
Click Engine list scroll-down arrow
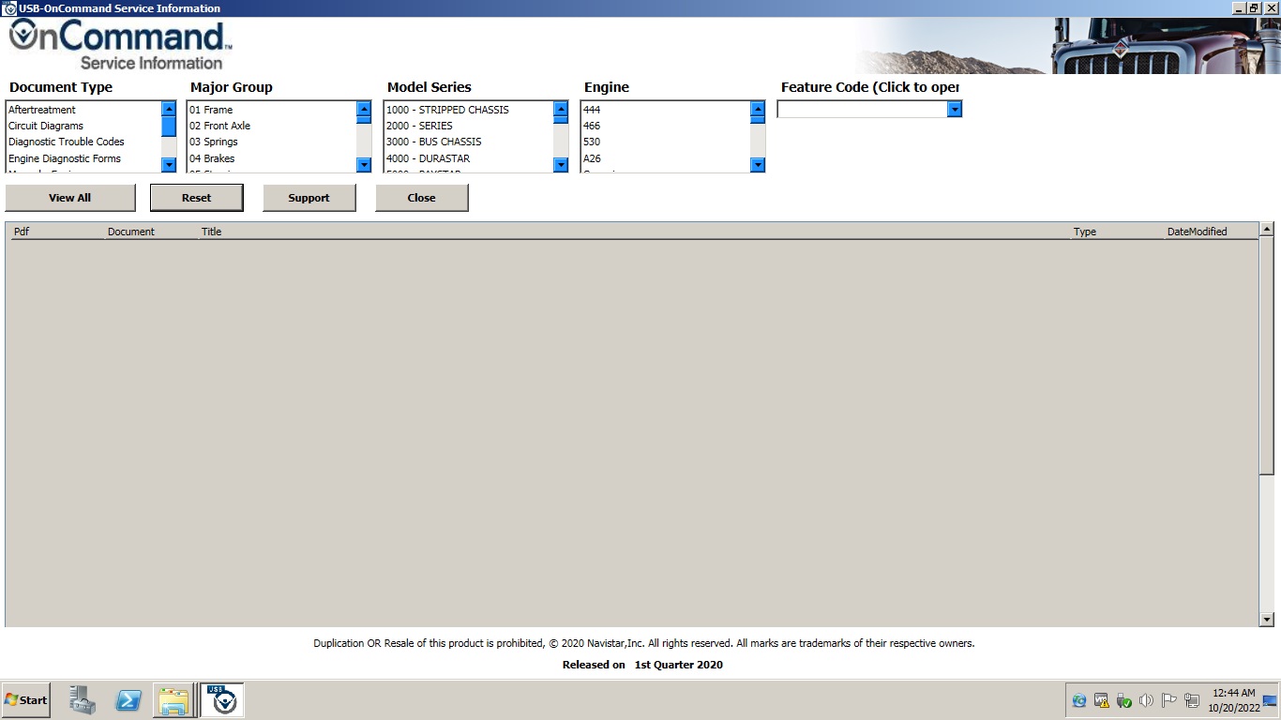pyautogui.click(x=758, y=165)
